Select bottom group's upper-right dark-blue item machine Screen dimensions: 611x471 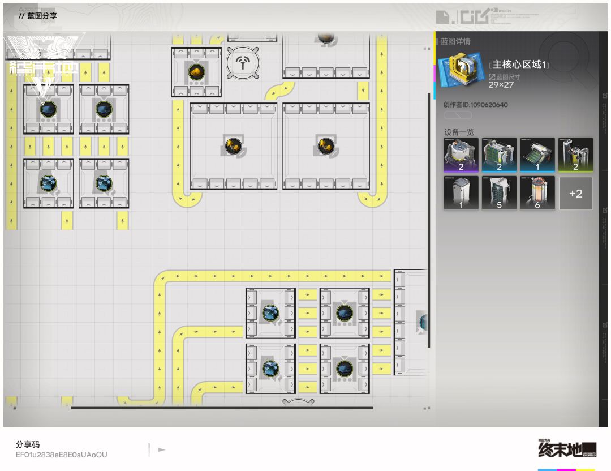pos(345,313)
